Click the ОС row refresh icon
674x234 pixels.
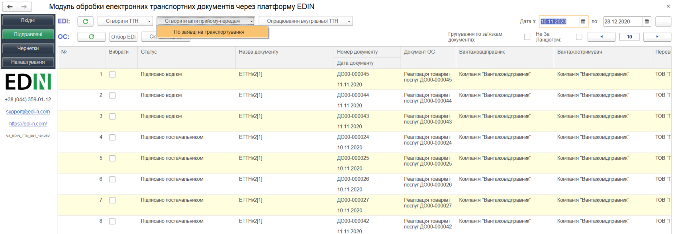click(x=91, y=37)
